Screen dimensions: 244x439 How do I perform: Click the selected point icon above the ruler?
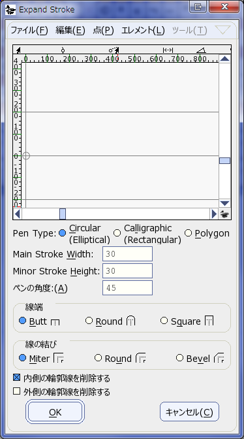pos(63,50)
